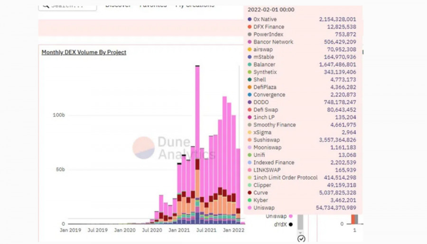
Task: Click the Uniswap value 54,734,370,989
Action: point(336,208)
